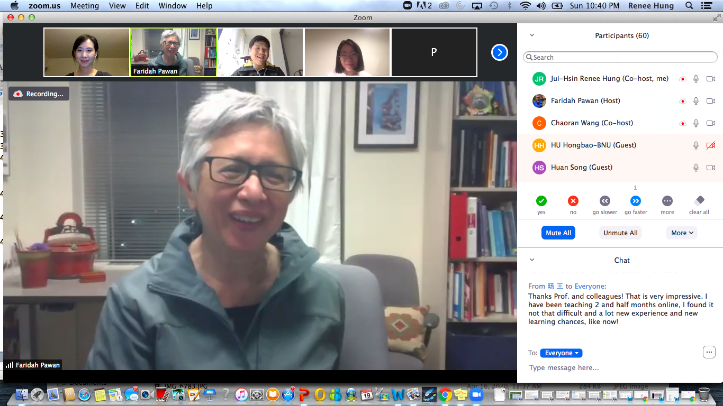Toggle Chaoran Wang's microphone
The image size is (723, 406).
[x=696, y=123]
